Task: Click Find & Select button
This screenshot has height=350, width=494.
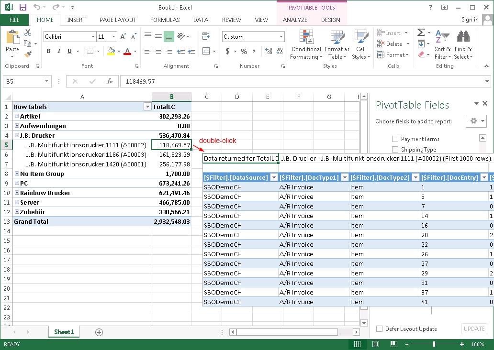Action: coord(463,44)
